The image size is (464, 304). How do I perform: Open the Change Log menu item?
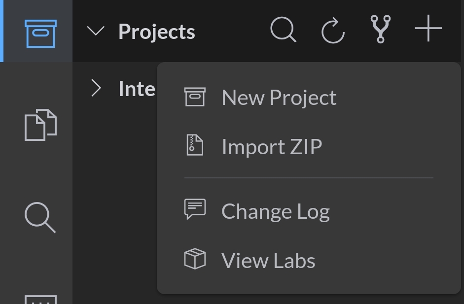pyautogui.click(x=275, y=211)
